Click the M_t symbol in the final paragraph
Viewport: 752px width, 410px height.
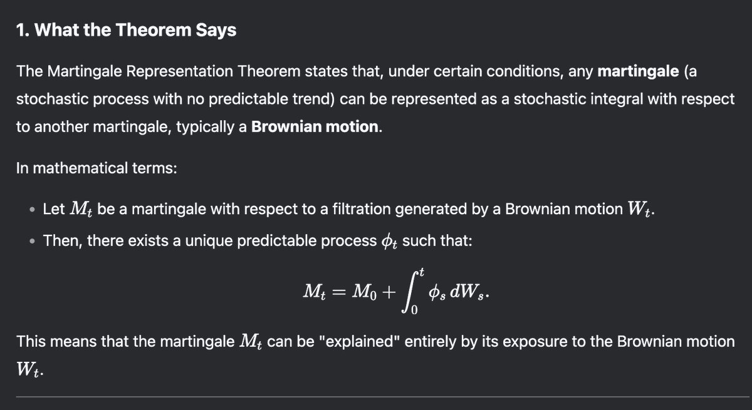[x=251, y=341]
